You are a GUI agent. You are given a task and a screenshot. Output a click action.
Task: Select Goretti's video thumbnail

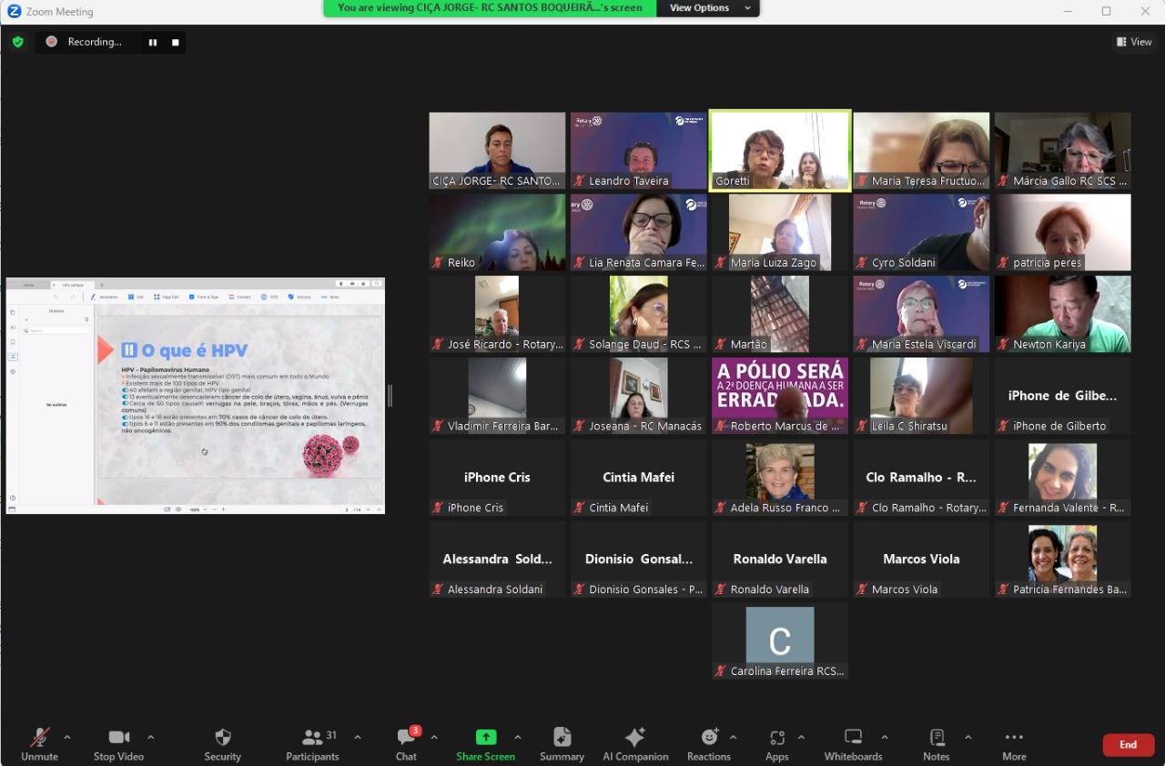coord(780,151)
